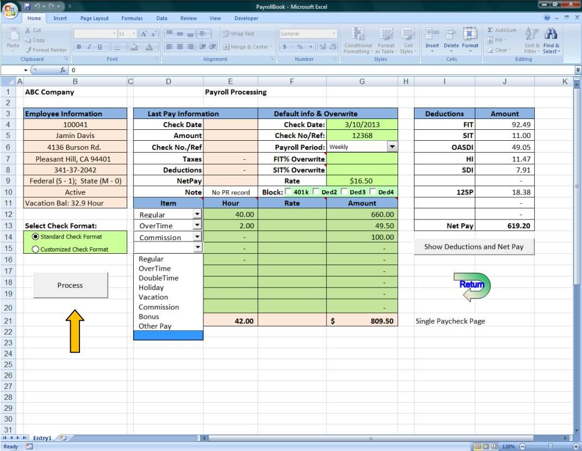Image resolution: width=582 pixels, height=451 pixels.
Task: Apply the Merge & Center tool
Action: pos(247,47)
